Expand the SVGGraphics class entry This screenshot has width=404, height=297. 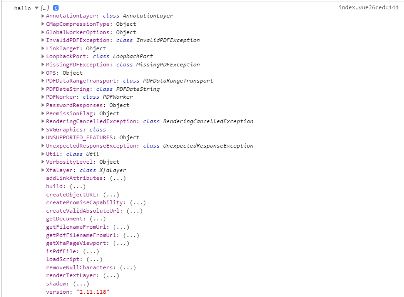42,130
